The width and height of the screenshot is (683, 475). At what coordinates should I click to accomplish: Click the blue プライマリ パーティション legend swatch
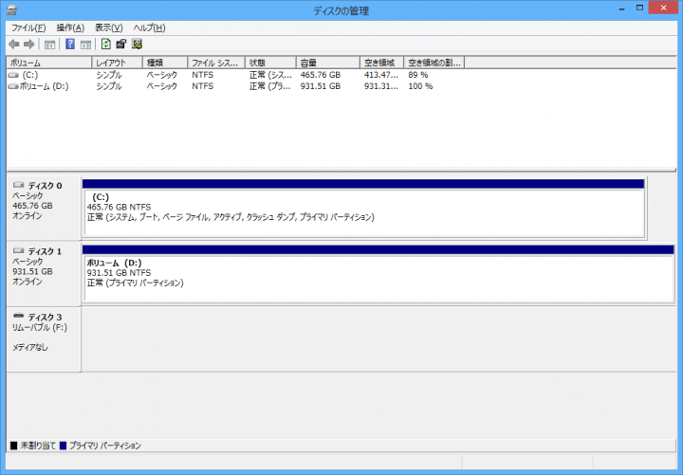point(64,446)
